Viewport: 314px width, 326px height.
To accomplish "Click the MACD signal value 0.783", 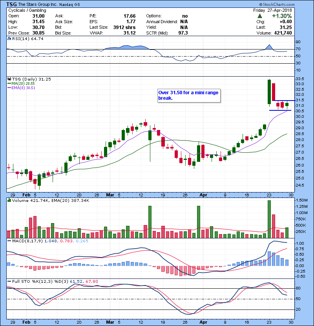I will coord(66,241).
